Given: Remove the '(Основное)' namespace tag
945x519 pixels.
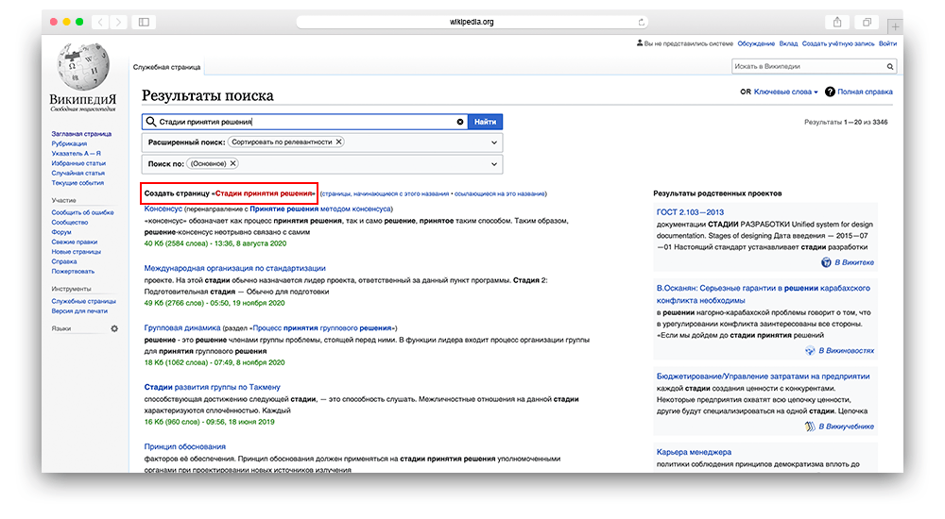Looking at the screenshot, I should tap(232, 164).
